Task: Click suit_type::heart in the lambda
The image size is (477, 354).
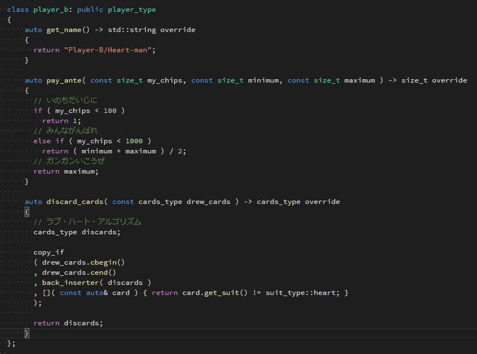Action: (300, 293)
